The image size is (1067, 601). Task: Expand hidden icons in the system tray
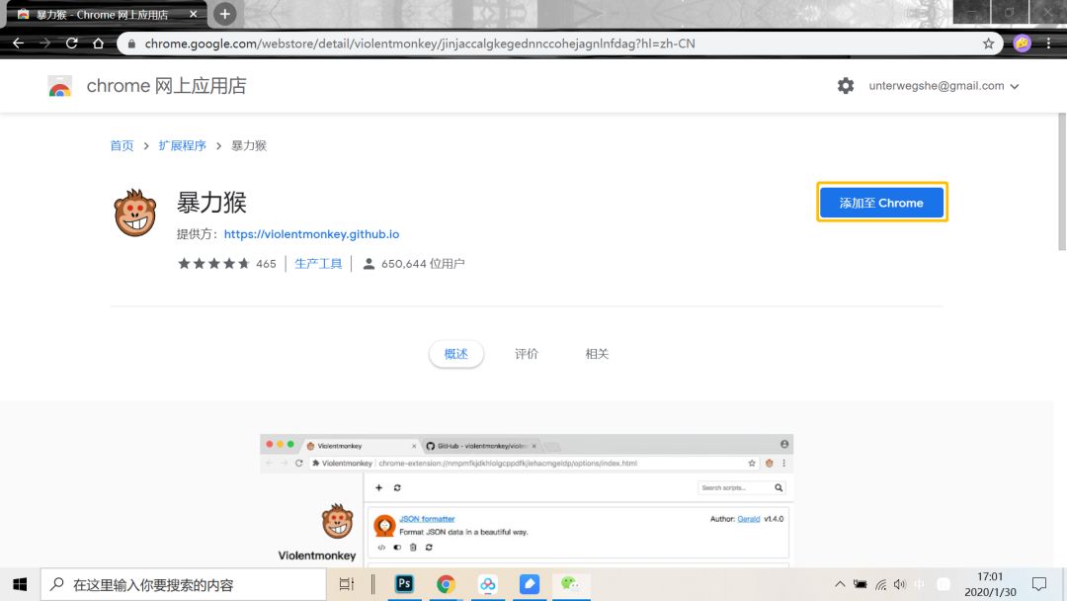839,584
